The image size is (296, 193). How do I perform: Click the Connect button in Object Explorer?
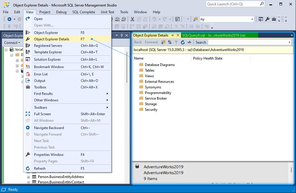click(x=12, y=43)
